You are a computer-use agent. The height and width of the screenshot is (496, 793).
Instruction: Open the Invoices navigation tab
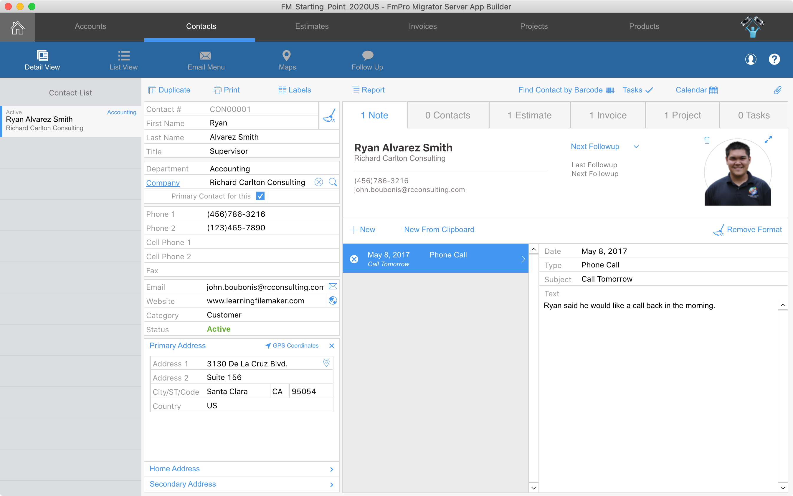tap(423, 26)
